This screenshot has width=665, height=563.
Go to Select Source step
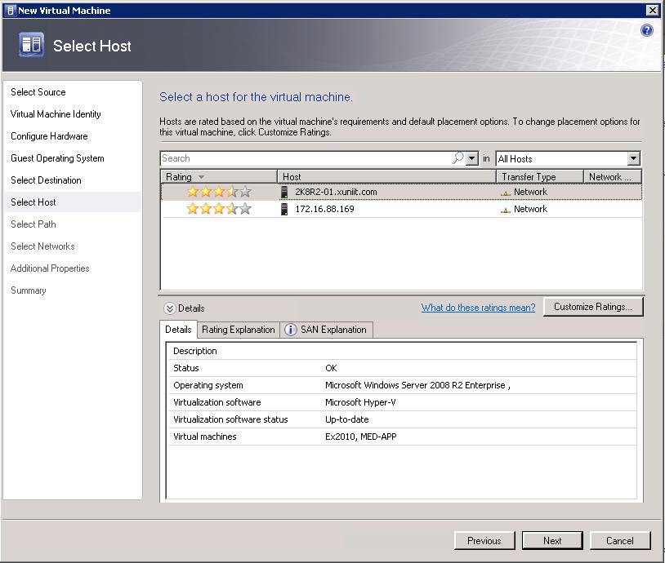[x=38, y=92]
